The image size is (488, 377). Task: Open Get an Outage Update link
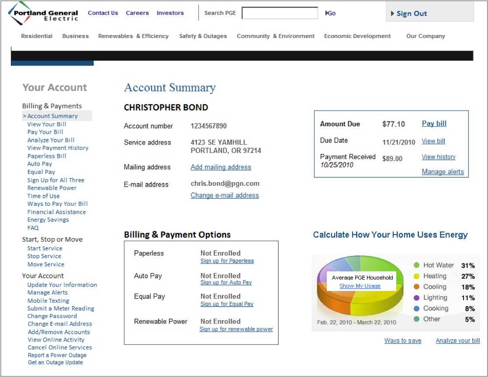click(x=55, y=363)
